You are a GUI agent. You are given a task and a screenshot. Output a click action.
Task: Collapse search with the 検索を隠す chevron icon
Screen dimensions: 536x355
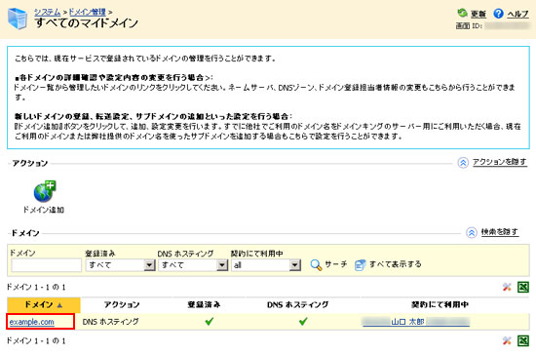472,233
